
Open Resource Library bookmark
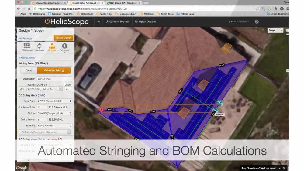[x=126, y=14]
